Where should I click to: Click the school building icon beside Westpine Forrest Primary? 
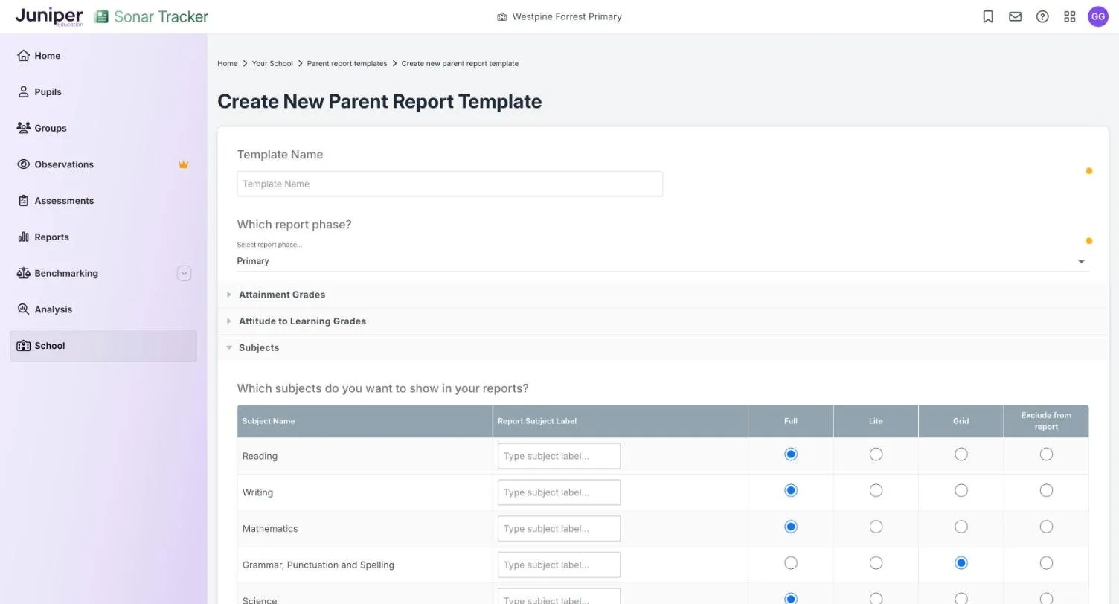(x=502, y=16)
